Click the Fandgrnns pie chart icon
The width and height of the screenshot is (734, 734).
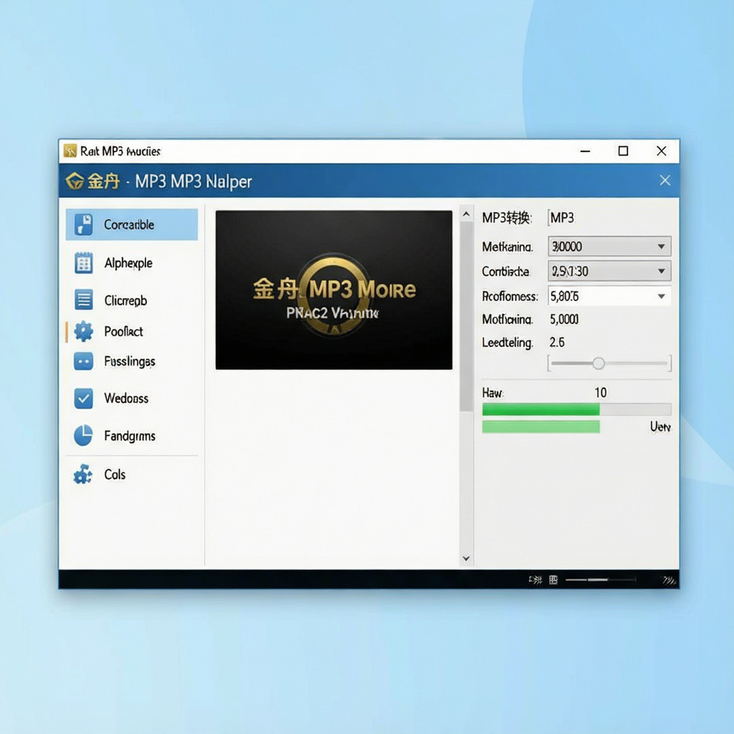[84, 435]
